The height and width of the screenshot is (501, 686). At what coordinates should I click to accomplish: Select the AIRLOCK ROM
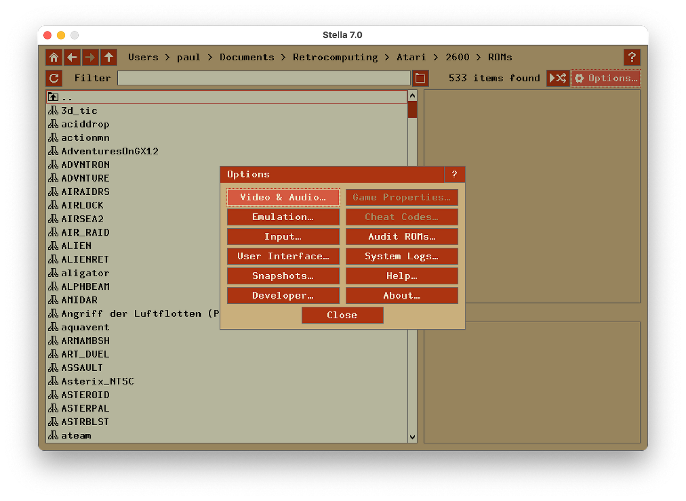(133, 206)
